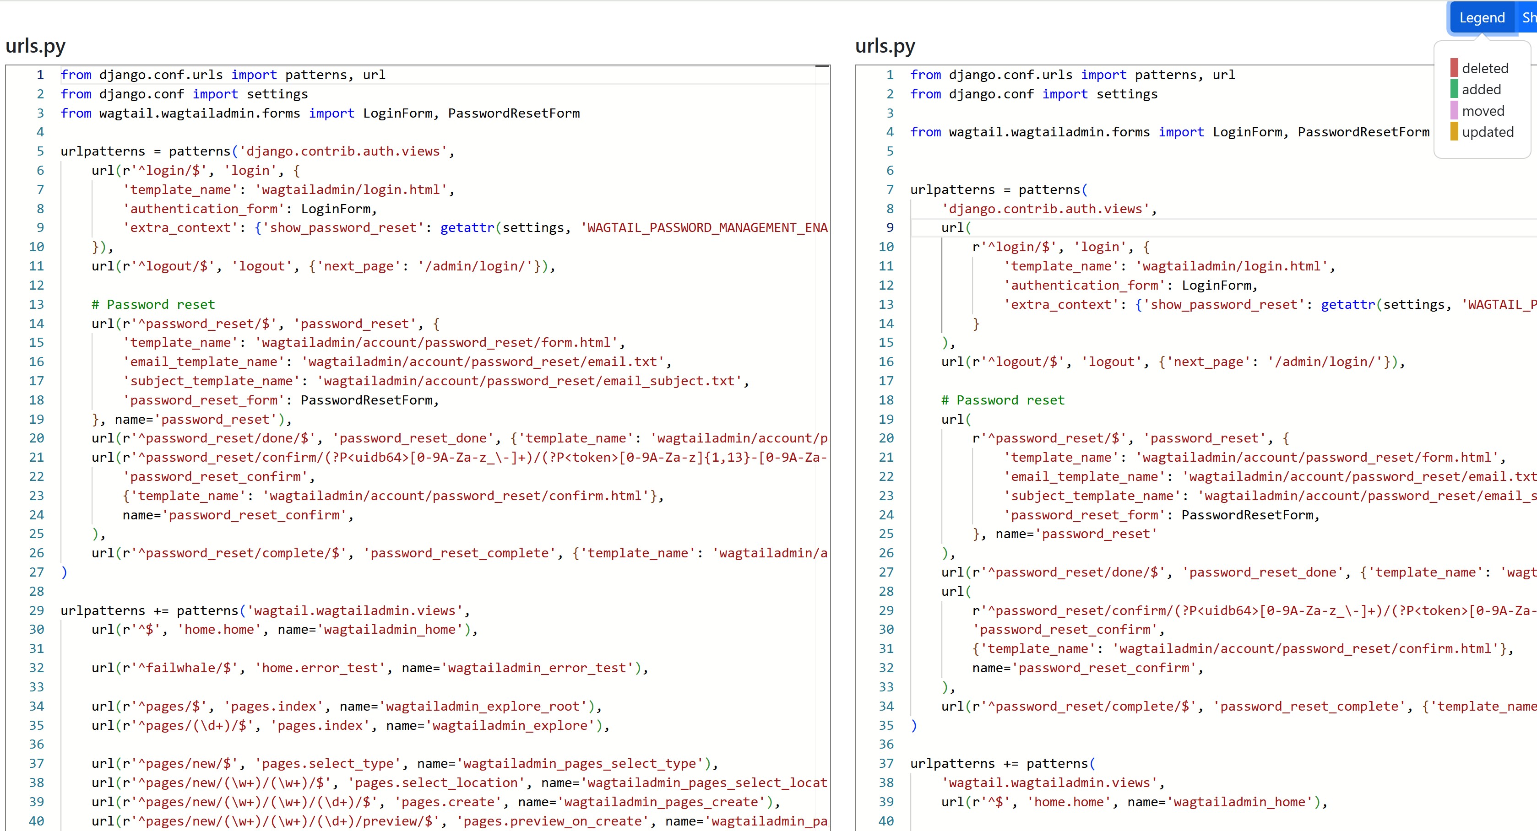Click the orange 'updated' color swatch

(1454, 132)
